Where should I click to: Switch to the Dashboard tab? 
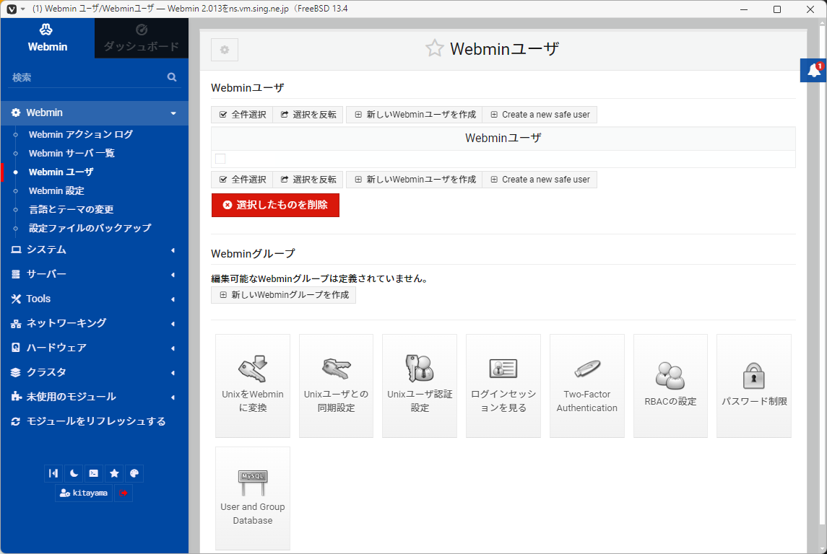click(142, 38)
